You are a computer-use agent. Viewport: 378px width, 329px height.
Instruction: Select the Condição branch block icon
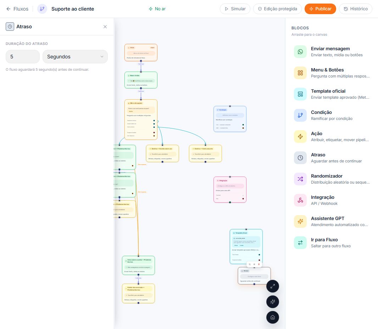tap(300, 115)
